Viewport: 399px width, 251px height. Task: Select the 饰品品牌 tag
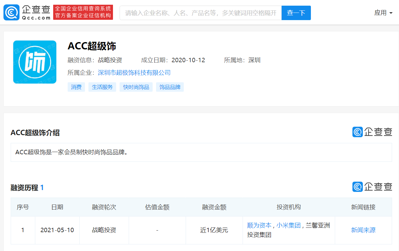click(170, 87)
